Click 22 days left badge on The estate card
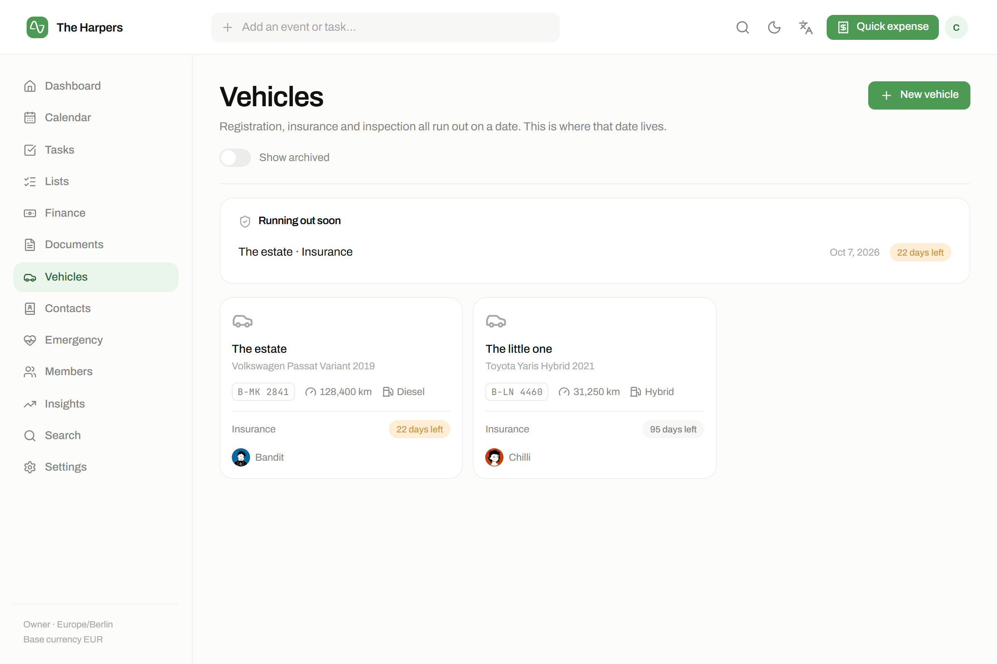Viewport: 997px width, 664px height. click(419, 430)
